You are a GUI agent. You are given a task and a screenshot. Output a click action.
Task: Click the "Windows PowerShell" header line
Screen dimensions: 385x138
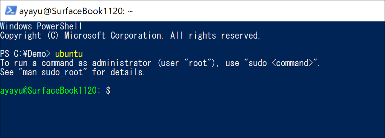(x=41, y=26)
